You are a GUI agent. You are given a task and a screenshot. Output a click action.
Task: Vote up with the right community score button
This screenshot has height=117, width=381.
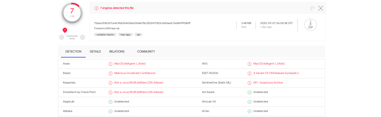pos(83,37)
